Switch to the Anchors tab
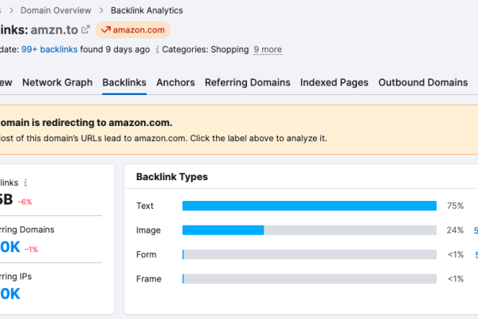Image resolution: width=478 pixels, height=319 pixels. pyautogui.click(x=175, y=82)
